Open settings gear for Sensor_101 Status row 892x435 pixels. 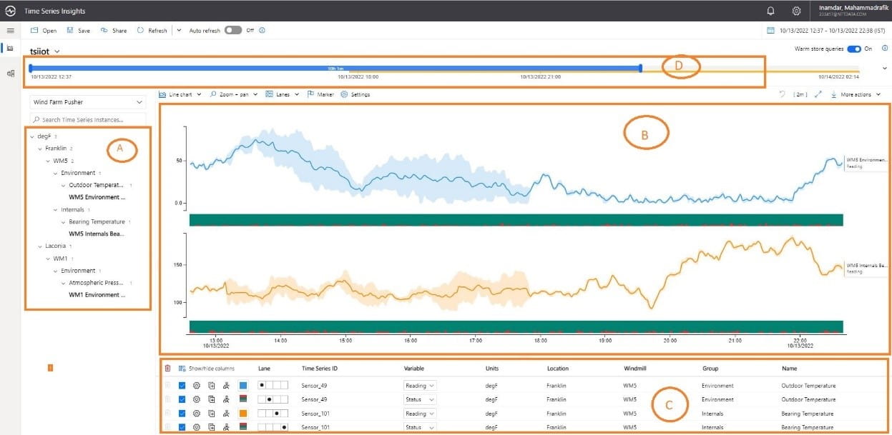(197, 427)
